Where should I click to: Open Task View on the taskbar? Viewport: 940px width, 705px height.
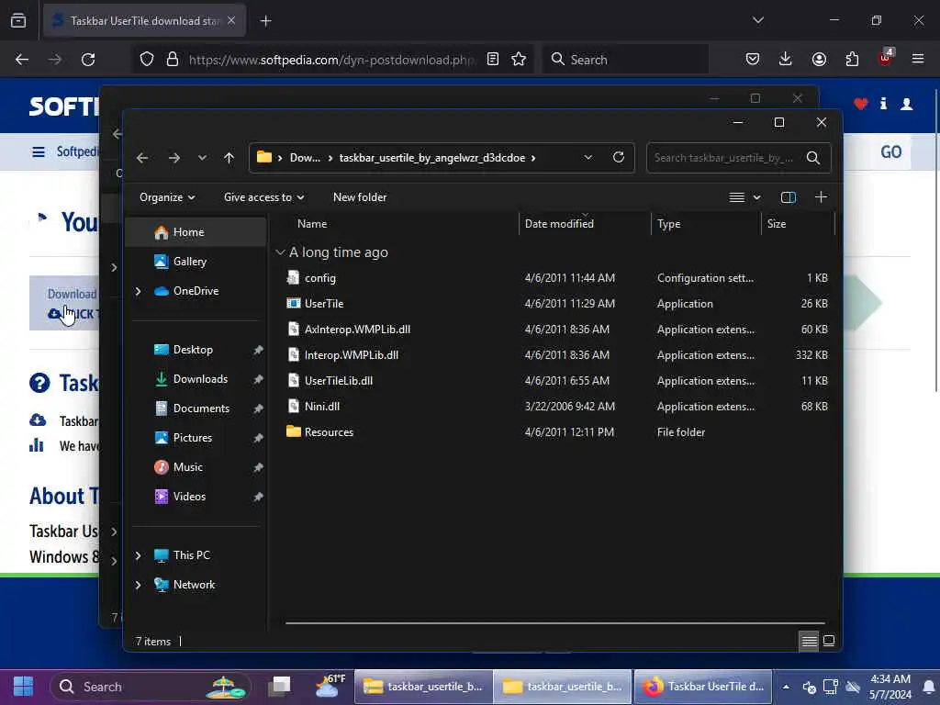click(x=279, y=687)
